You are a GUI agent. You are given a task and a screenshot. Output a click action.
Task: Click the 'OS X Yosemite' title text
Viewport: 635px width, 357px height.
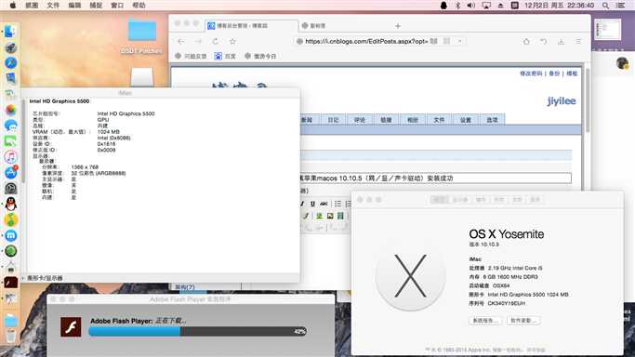click(506, 234)
